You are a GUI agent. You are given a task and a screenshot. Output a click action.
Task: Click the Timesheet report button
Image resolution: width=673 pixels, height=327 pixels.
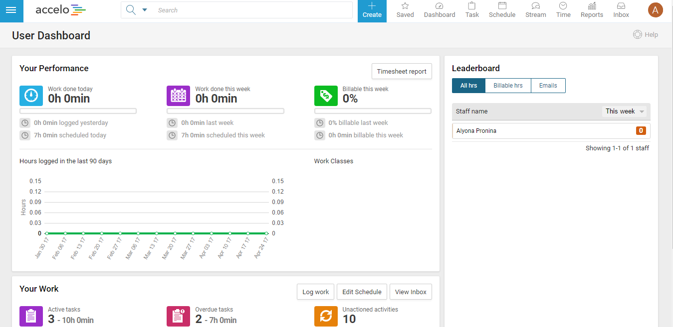[x=402, y=71]
